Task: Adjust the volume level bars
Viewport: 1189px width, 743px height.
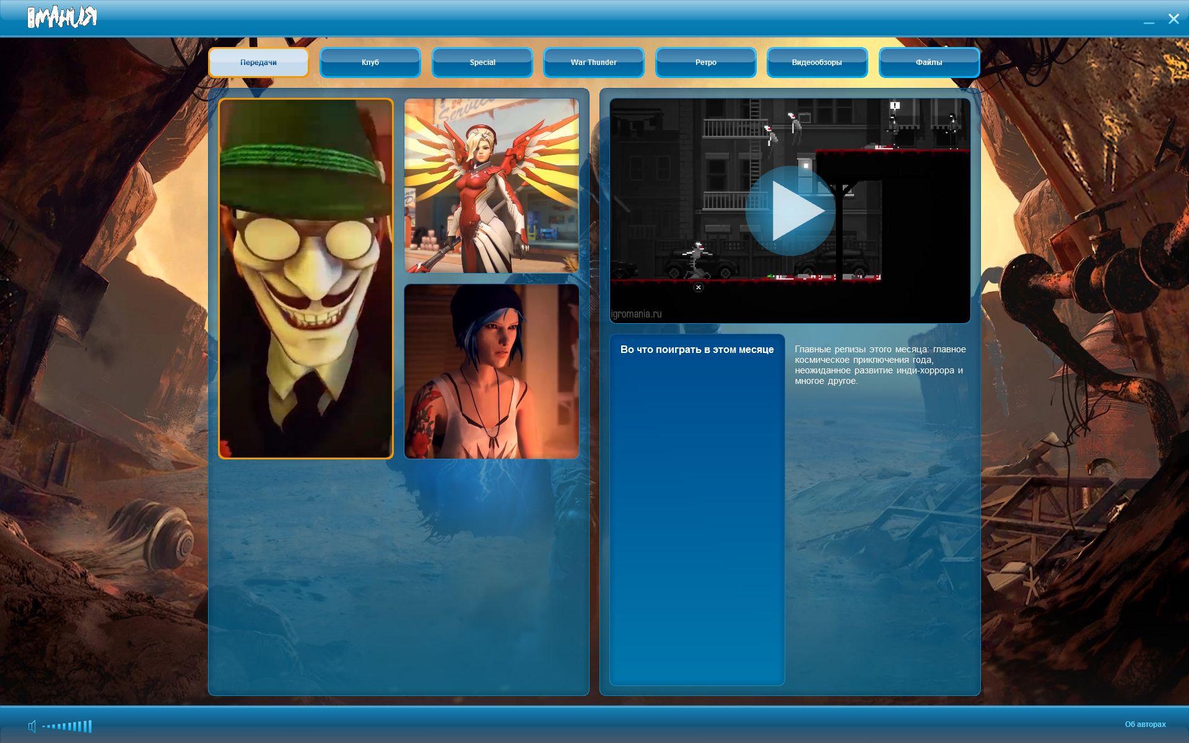Action: click(67, 726)
